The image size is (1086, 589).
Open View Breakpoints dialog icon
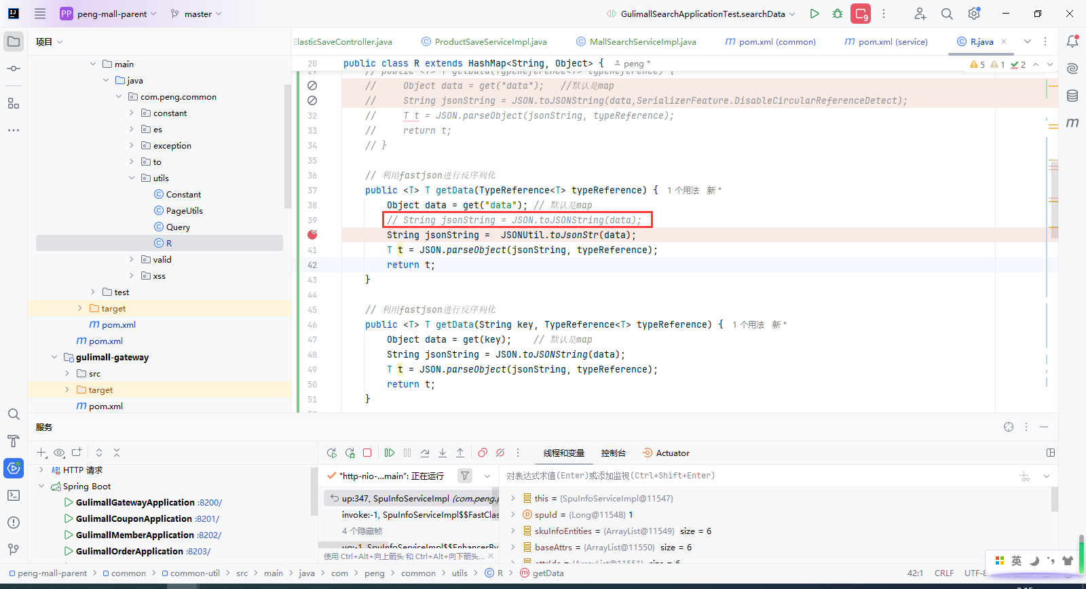pos(483,453)
